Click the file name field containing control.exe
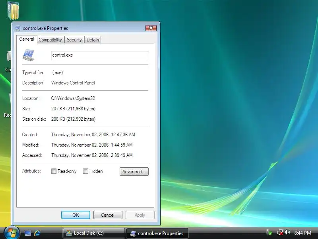 click(x=100, y=55)
